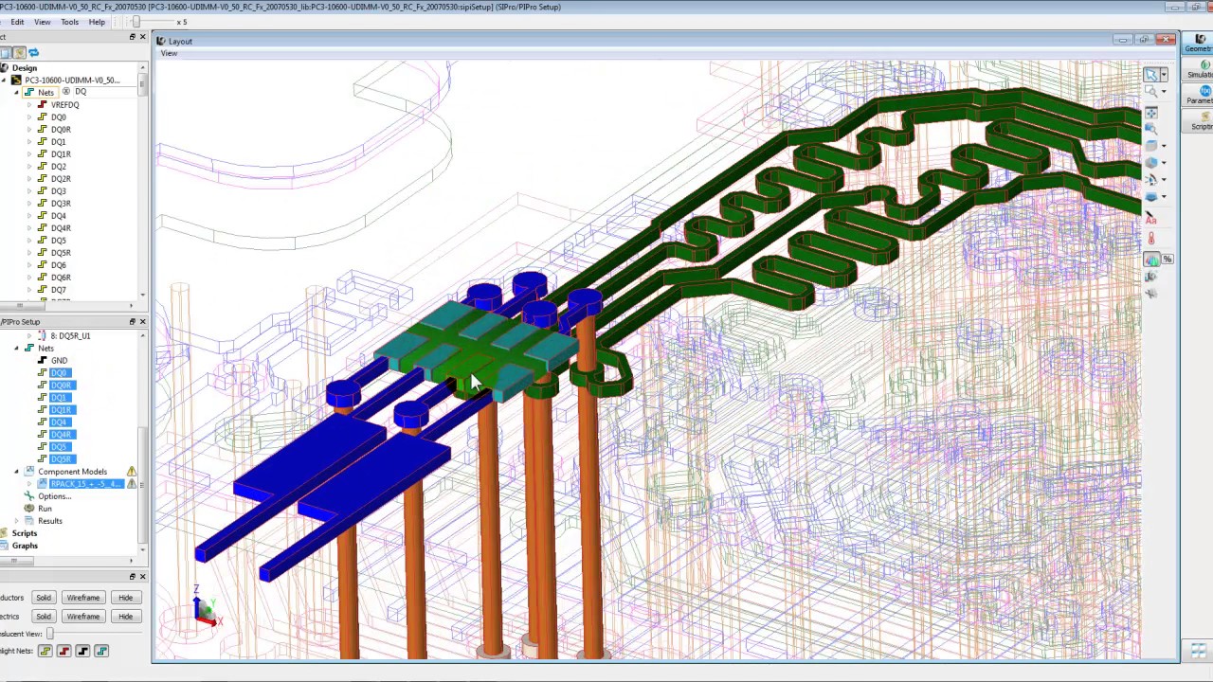
Task: Open the Graphs section
Action: (25, 546)
